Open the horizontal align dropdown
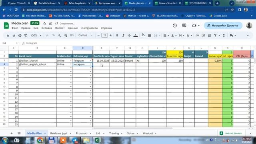Viewport: 256px width, 144px height. [166, 36]
